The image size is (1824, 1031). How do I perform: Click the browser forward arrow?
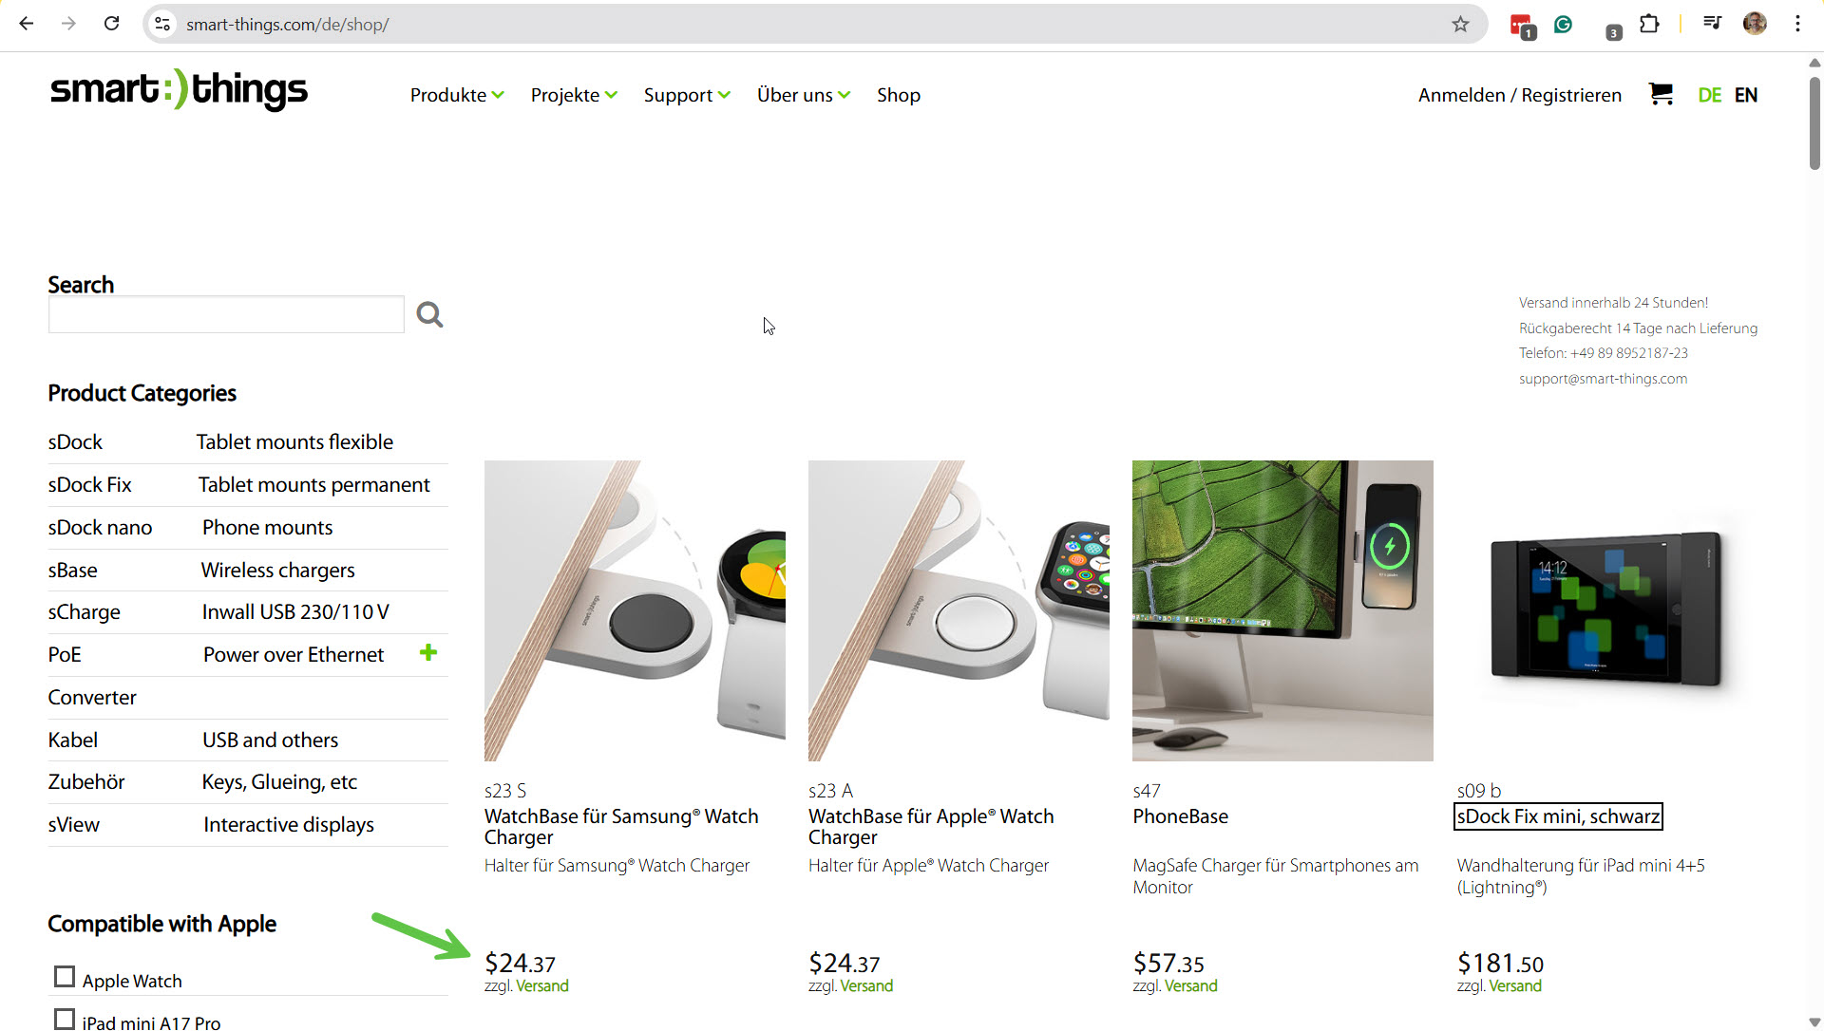[68, 24]
